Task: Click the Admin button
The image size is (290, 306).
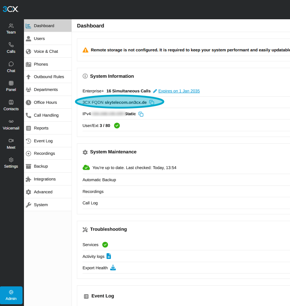Action: 11,295
